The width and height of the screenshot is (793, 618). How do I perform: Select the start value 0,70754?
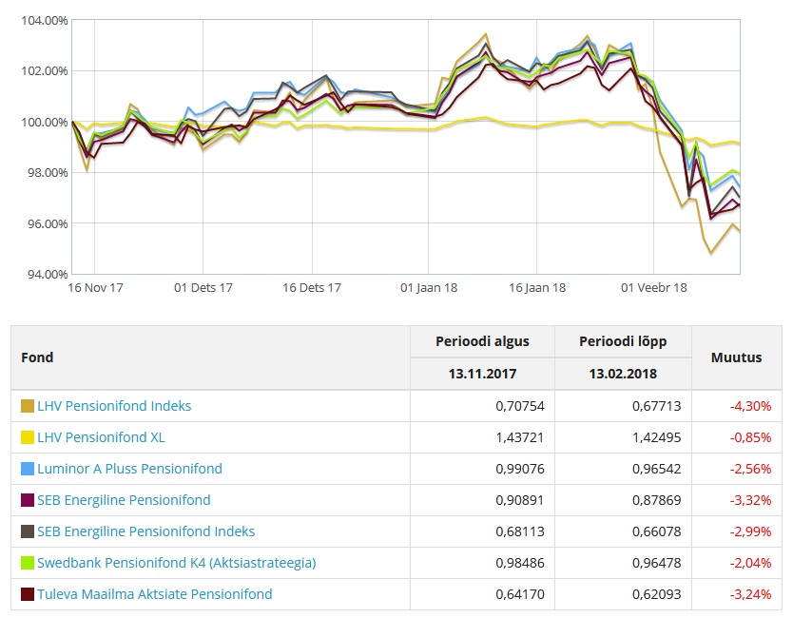[520, 406]
